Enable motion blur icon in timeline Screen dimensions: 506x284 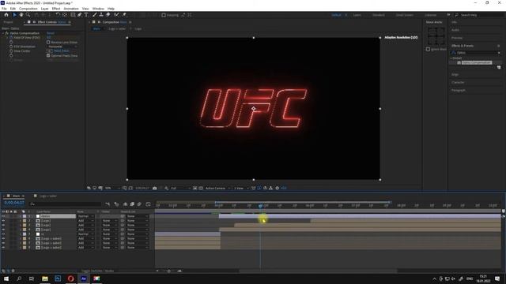139,204
